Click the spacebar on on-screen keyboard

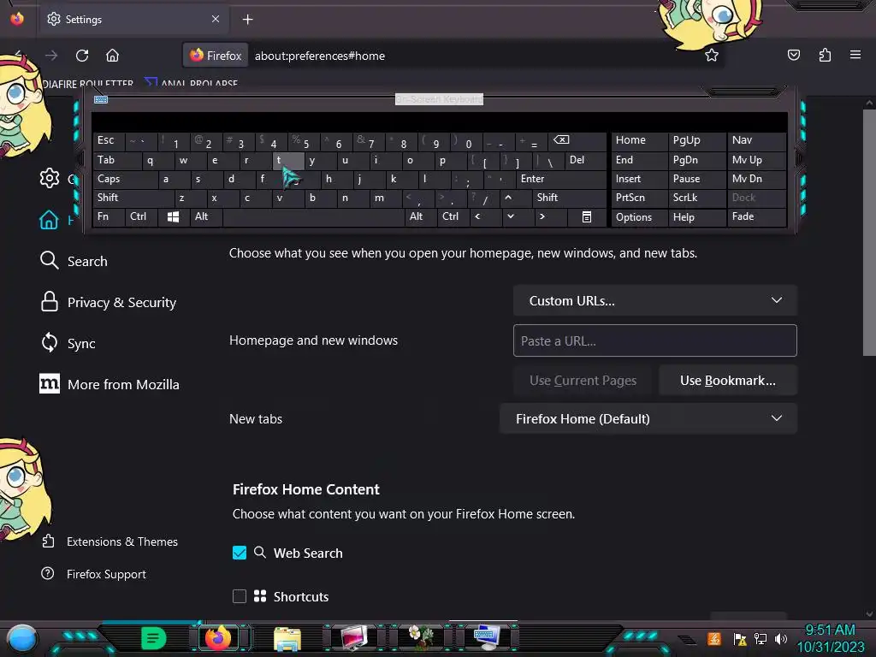(x=313, y=216)
